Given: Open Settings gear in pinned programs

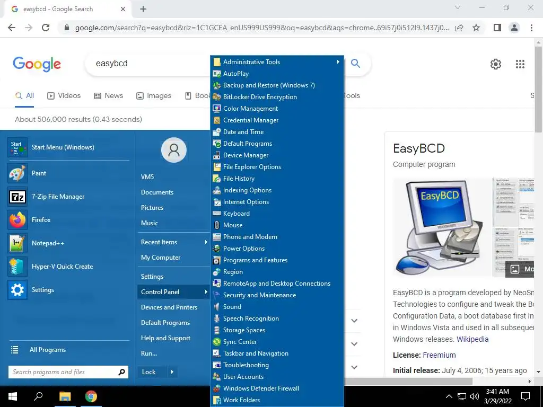Looking at the screenshot, I should [x=17, y=290].
